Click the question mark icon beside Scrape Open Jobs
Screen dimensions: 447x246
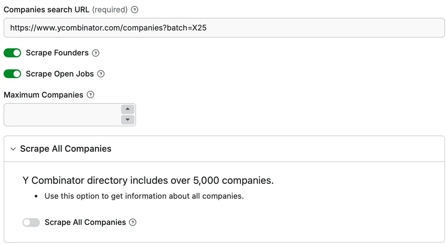[101, 74]
